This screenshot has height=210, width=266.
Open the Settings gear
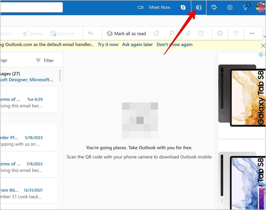[x=230, y=7]
